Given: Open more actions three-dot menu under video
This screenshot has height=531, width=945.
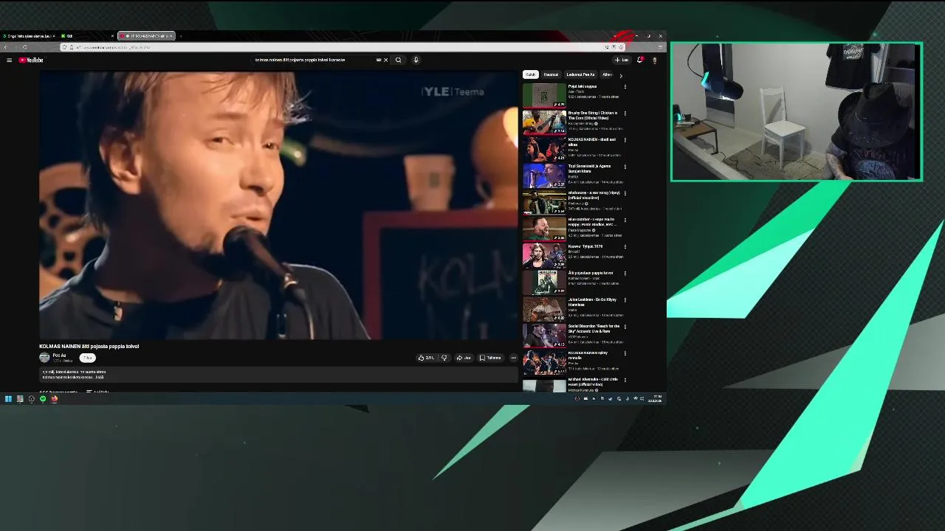Looking at the screenshot, I should click(514, 358).
